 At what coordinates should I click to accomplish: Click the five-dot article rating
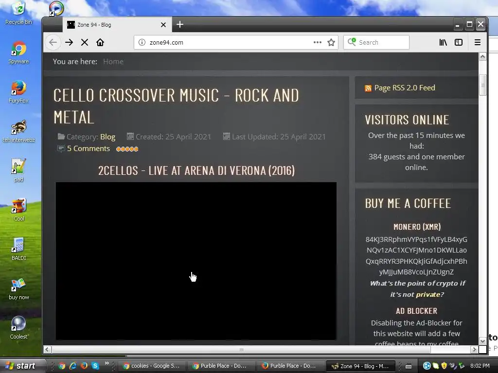[x=127, y=149]
